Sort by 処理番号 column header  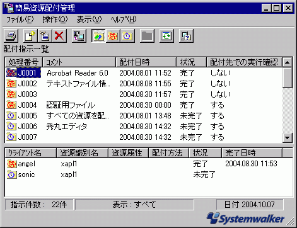(23, 62)
